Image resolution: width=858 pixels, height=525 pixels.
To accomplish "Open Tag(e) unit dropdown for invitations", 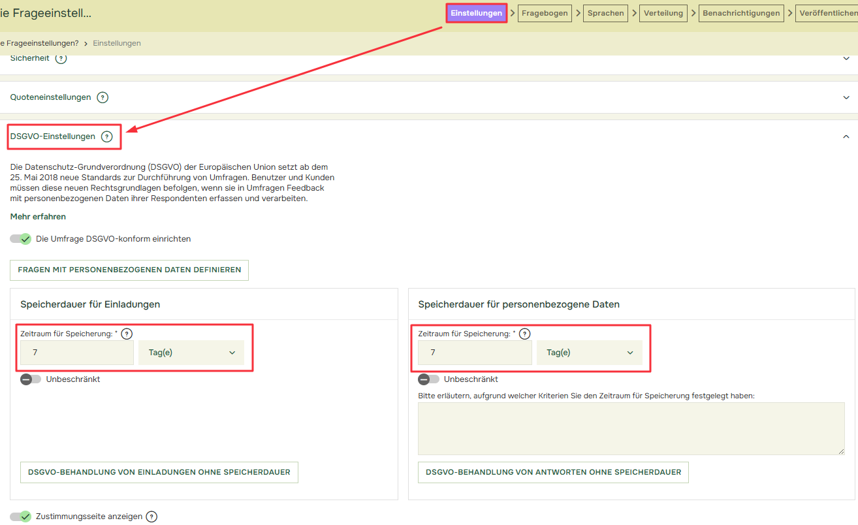I will [x=191, y=353].
